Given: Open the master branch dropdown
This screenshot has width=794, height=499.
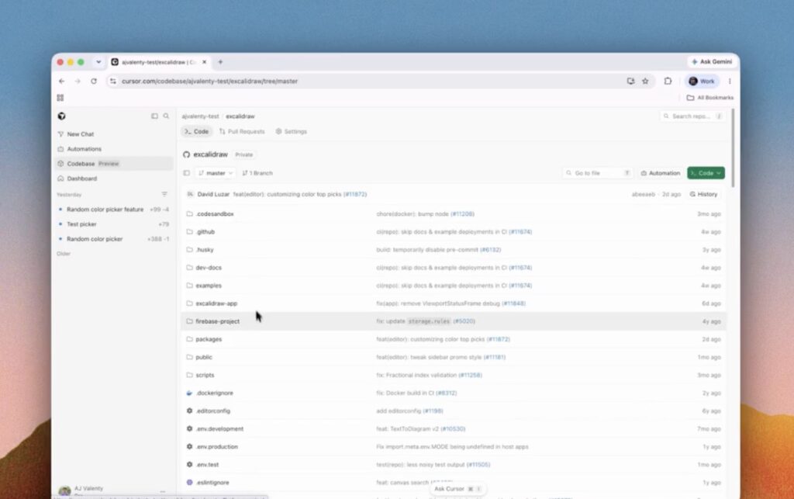Looking at the screenshot, I should pos(216,173).
